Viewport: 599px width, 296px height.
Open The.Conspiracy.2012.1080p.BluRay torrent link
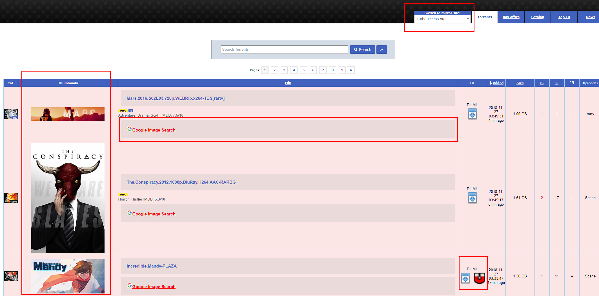[181, 182]
